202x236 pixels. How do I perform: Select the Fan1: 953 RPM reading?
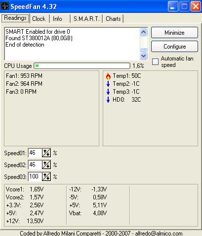click(x=24, y=76)
